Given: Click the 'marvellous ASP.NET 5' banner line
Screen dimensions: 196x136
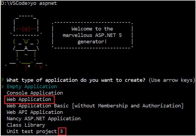Looking at the screenshot, I should (92, 35).
